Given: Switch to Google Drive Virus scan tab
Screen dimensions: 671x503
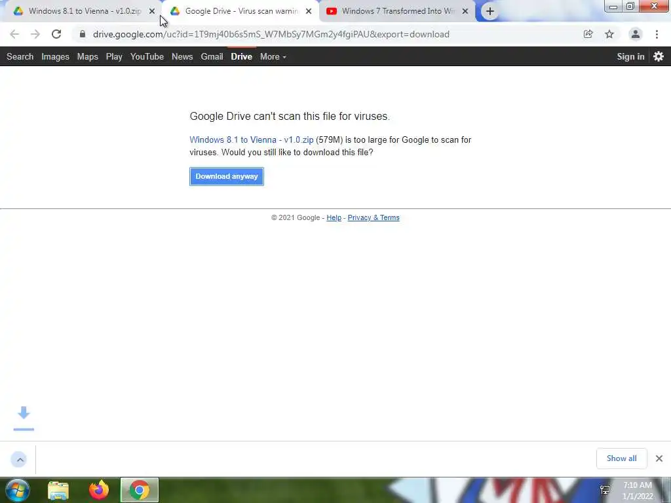Looking at the screenshot, I should 241,11.
